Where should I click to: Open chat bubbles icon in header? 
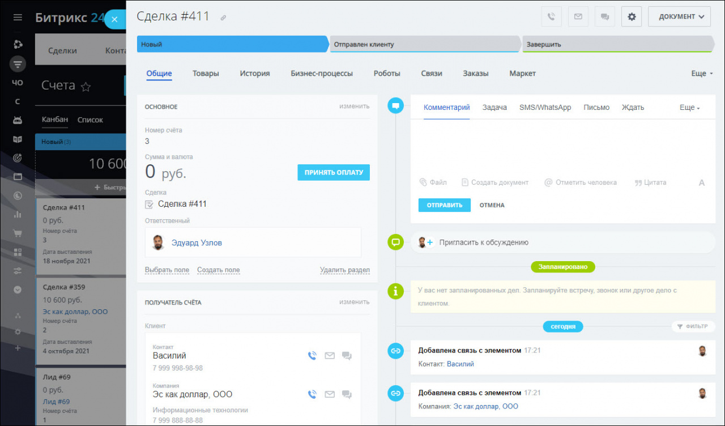coord(604,16)
